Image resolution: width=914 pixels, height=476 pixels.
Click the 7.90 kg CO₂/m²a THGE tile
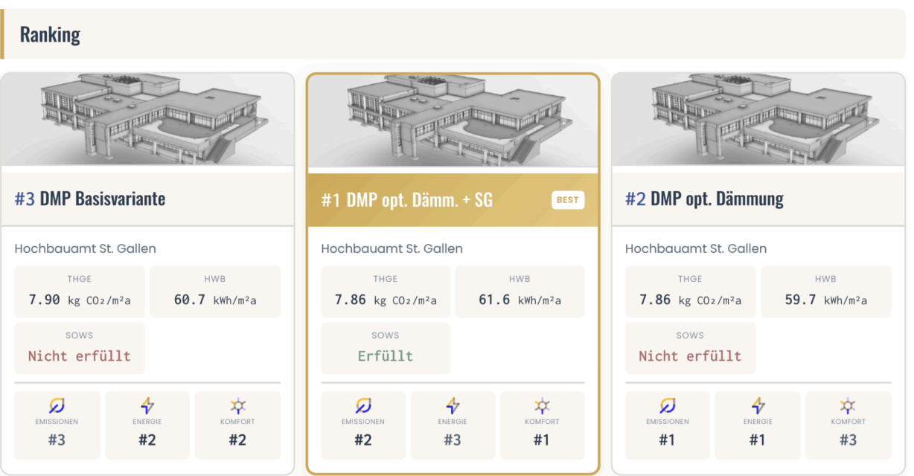point(80,292)
